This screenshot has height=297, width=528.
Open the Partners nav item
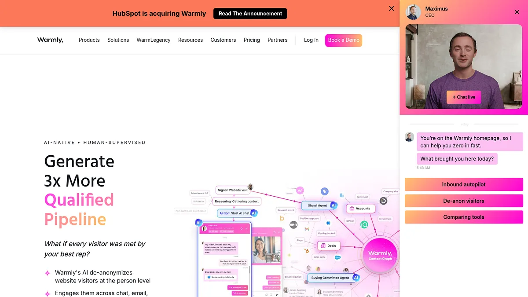click(x=278, y=40)
